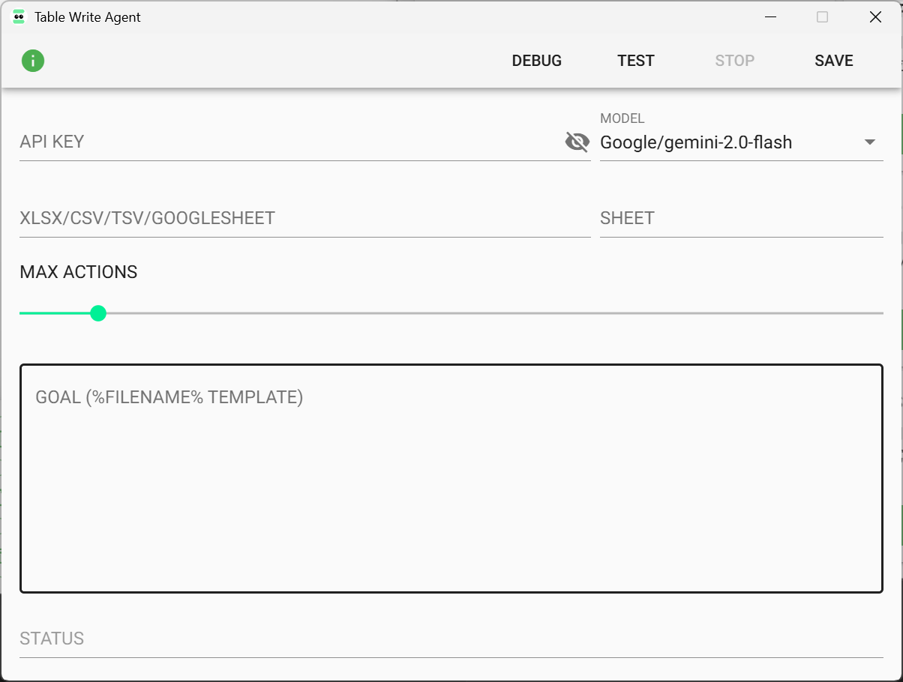The image size is (903, 682).
Task: Click the STATUS field
Action: pos(450,639)
